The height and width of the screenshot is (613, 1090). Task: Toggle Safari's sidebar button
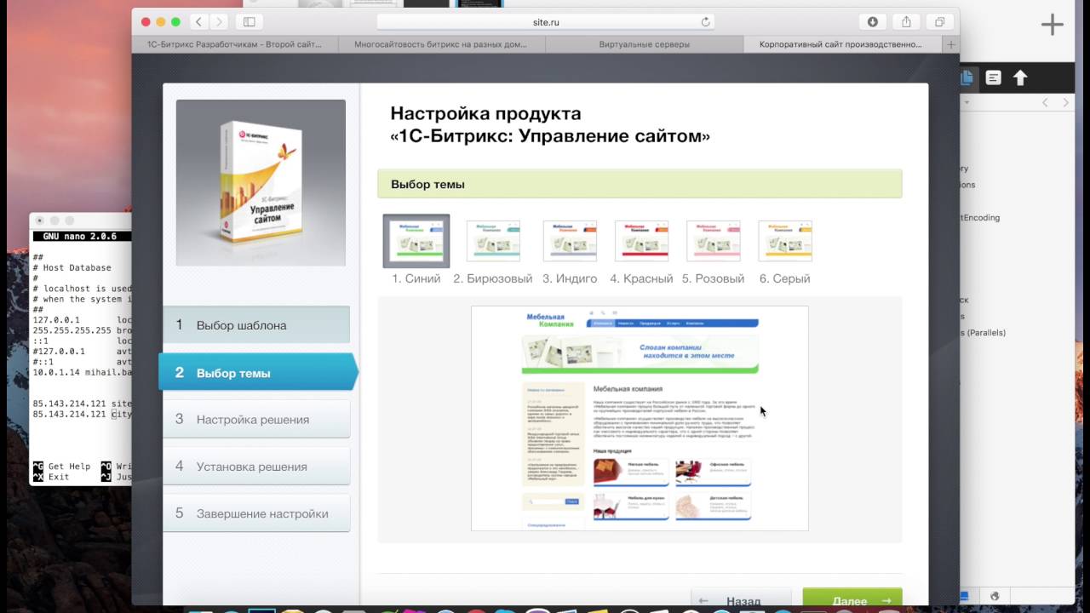point(250,22)
